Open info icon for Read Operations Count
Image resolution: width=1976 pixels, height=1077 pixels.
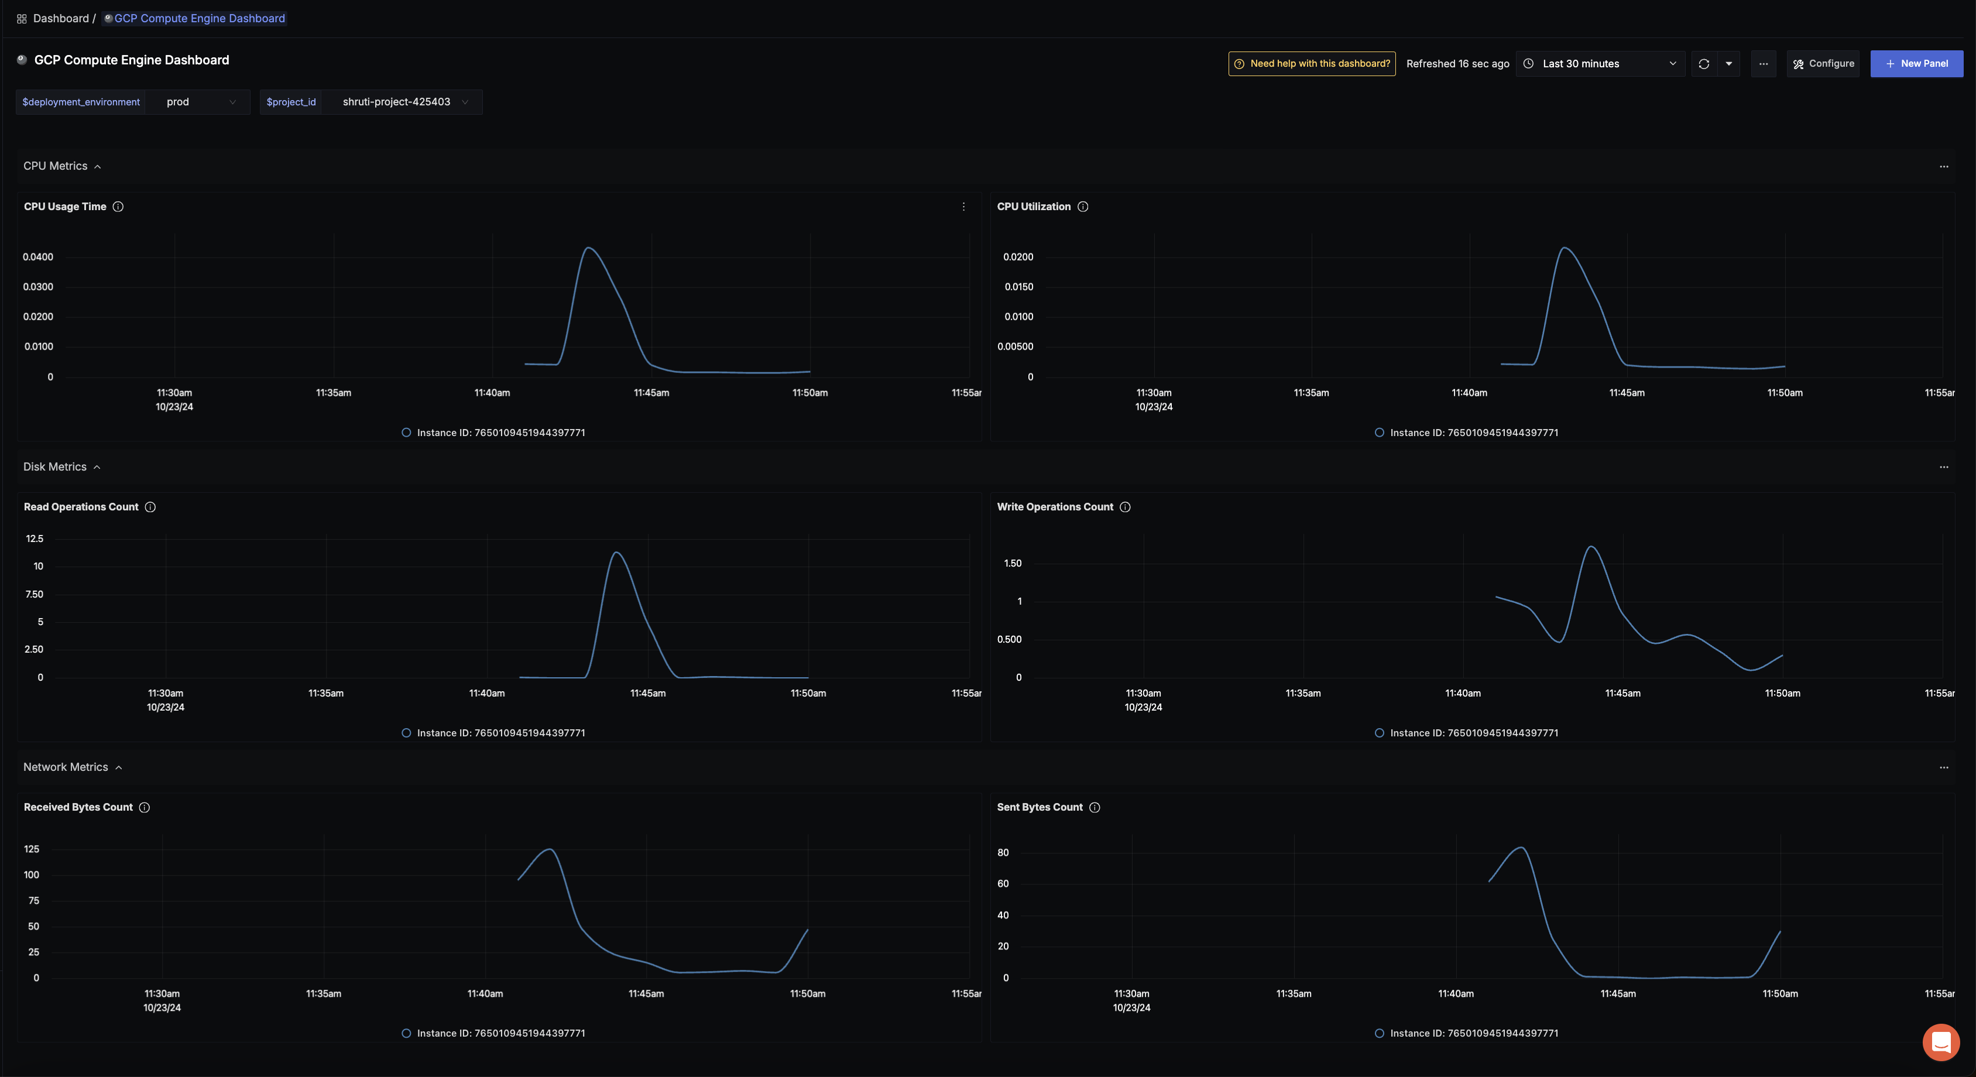(150, 507)
